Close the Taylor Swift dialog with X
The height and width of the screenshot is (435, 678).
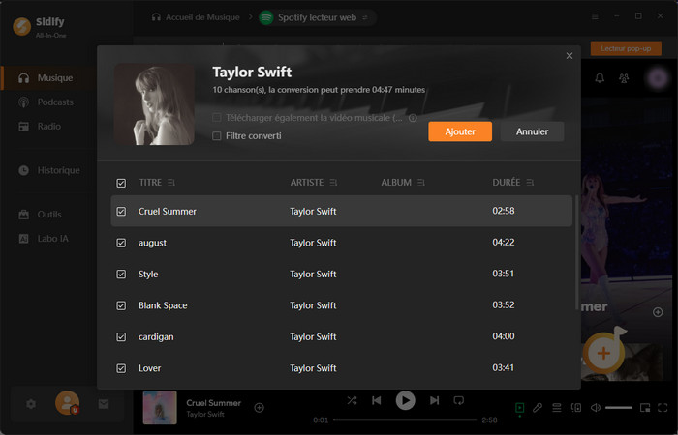570,56
